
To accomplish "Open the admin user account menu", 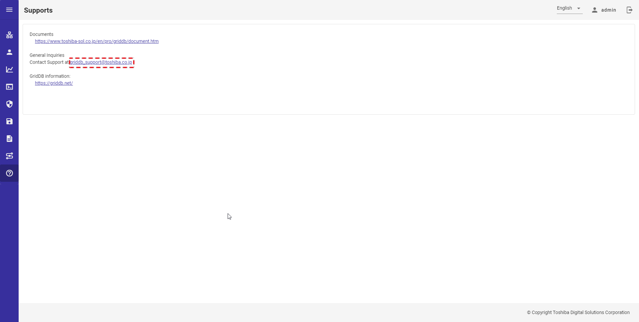I will pos(604,10).
